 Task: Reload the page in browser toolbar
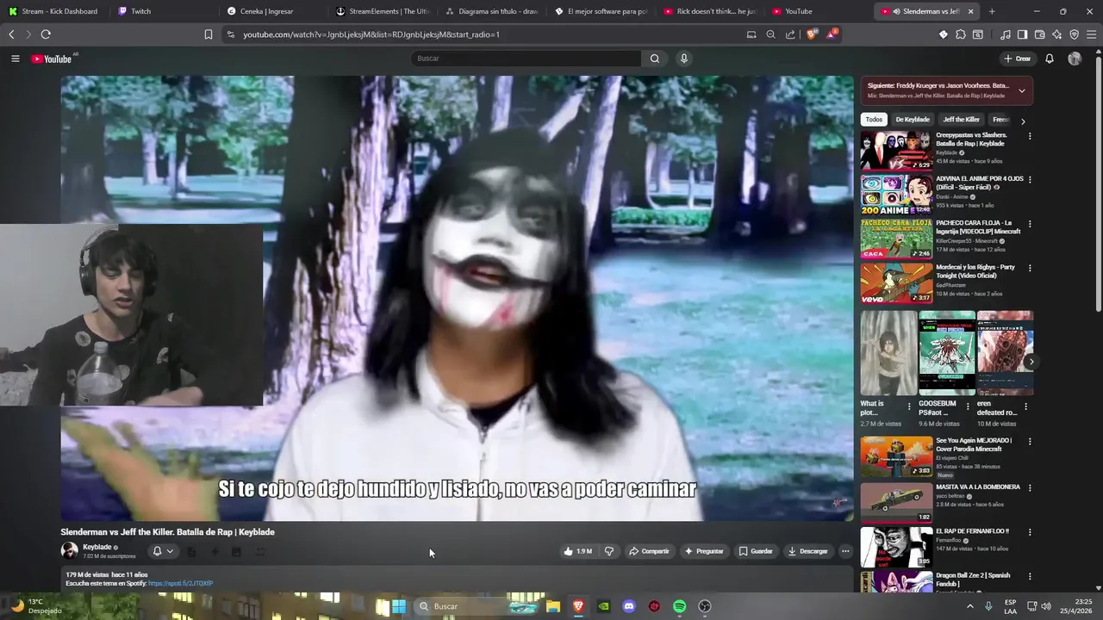(46, 34)
